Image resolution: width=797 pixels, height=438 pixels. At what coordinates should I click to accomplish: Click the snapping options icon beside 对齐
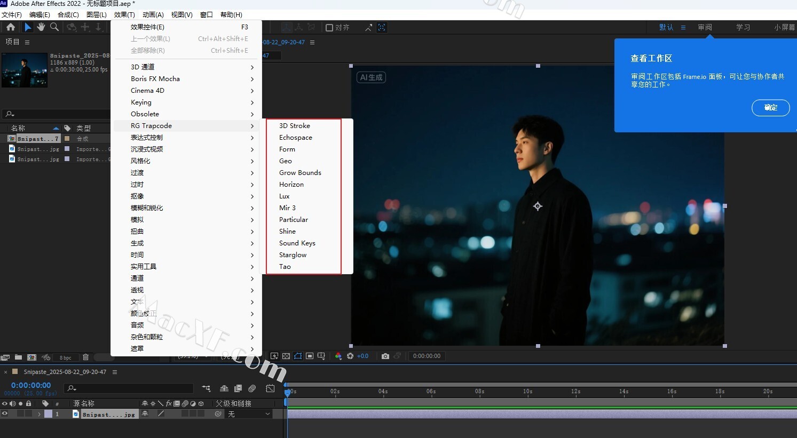pos(368,27)
